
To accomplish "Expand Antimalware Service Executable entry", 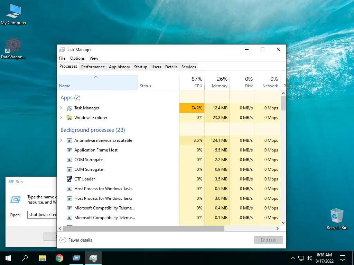I will pyautogui.click(x=61, y=140).
